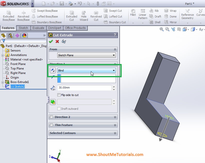Screen dimensions: 205x163
Task: Open the Hole Wizard
Action: point(84,16)
